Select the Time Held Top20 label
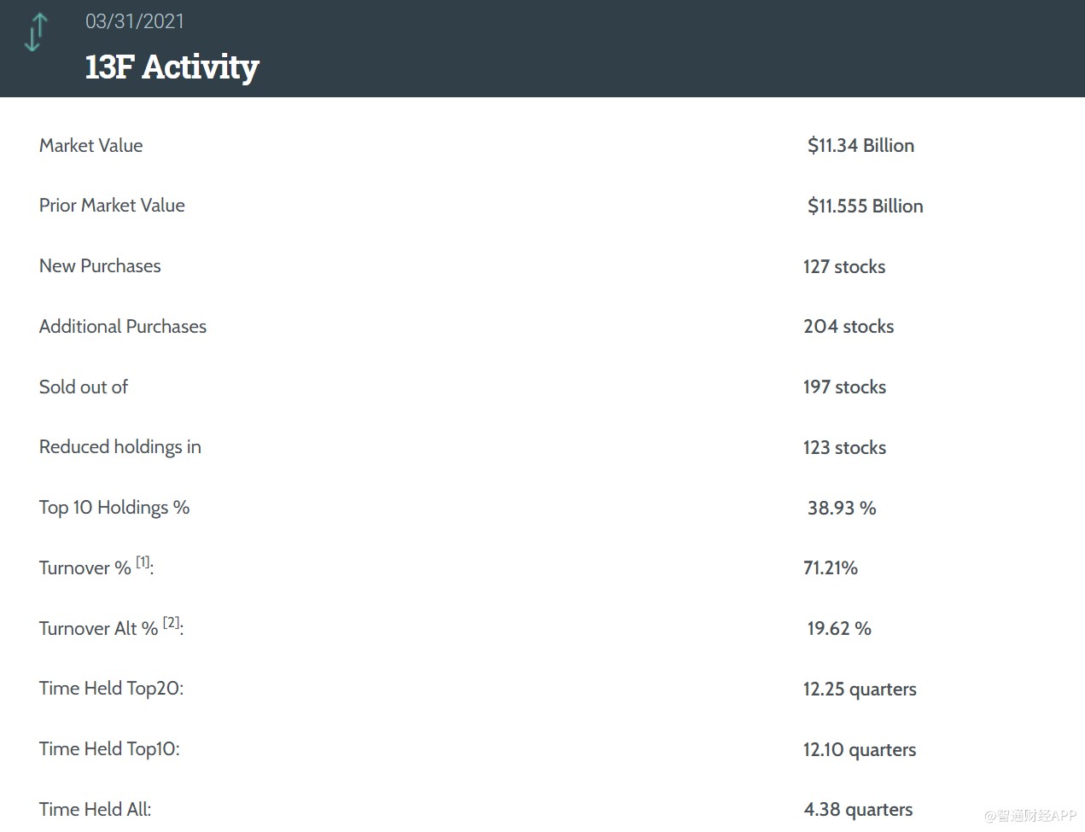The width and height of the screenshot is (1085, 832). (111, 689)
